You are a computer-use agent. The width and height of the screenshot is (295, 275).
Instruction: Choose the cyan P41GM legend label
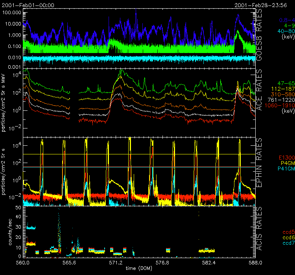tap(286, 169)
